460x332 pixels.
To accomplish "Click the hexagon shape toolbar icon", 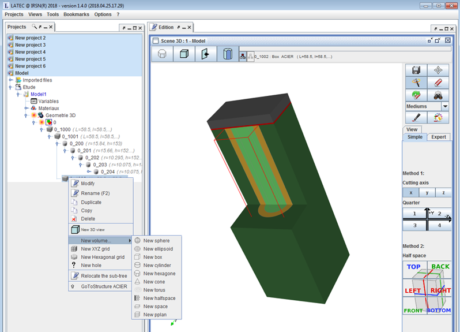I will click(x=163, y=54).
